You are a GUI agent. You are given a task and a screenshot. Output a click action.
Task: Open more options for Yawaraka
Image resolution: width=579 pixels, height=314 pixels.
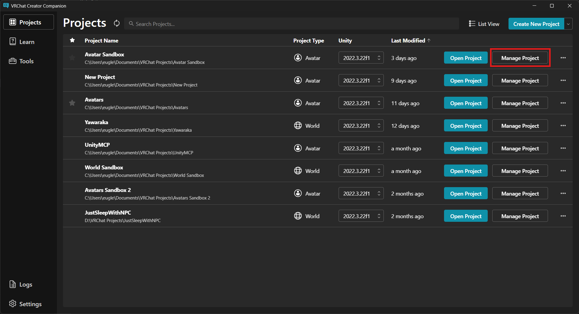(x=563, y=125)
